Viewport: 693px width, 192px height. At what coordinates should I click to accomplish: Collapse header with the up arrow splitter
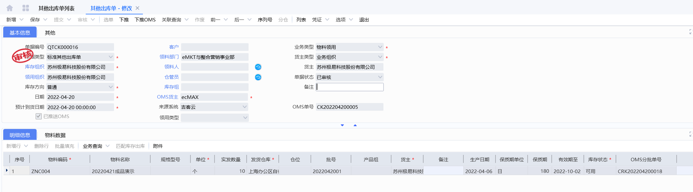355,125
